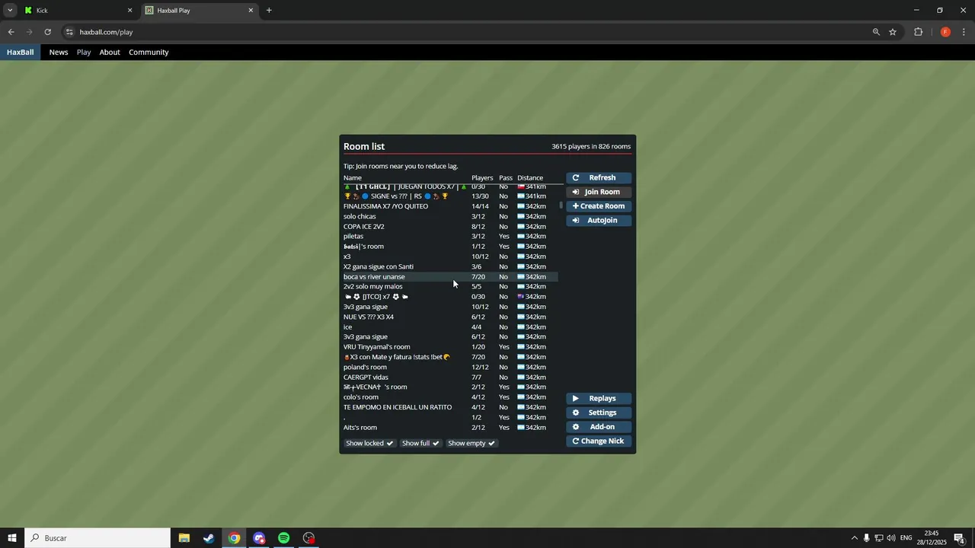Open the Create Room dialog
Viewport: 975px width, 548px height.
599,206
